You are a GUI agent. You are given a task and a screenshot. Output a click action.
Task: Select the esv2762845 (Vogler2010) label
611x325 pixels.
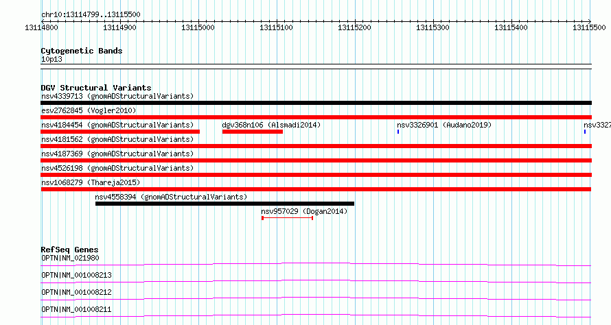click(89, 110)
